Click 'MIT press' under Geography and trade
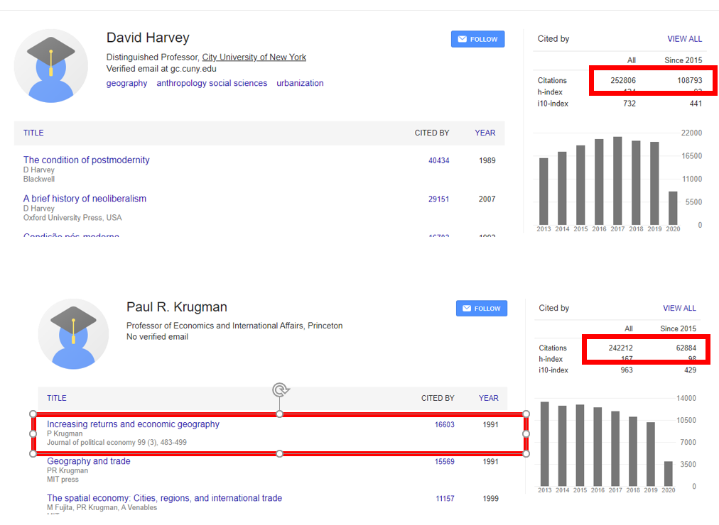 [63, 479]
